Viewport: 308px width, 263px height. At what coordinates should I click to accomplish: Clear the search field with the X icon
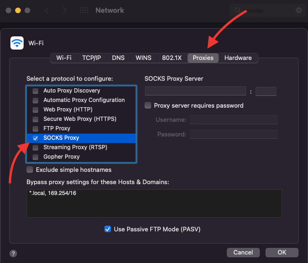coord(299,10)
